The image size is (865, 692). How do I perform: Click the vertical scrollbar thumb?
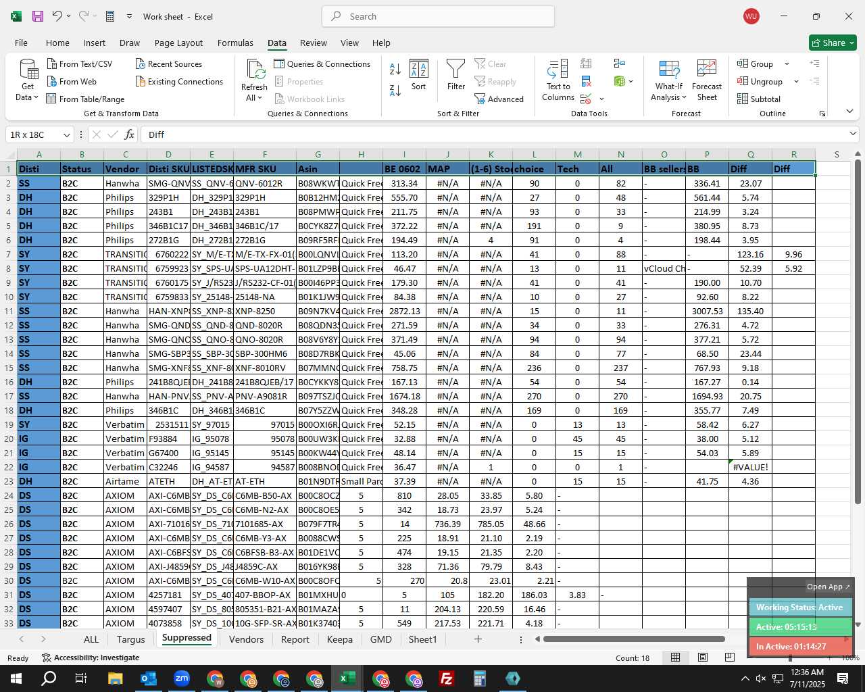pyautogui.click(x=858, y=332)
